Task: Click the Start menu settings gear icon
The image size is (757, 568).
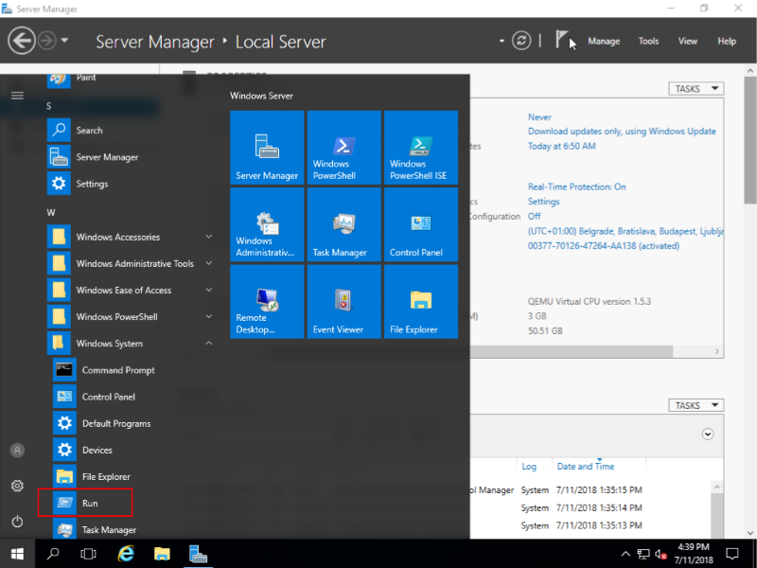Action: point(17,486)
